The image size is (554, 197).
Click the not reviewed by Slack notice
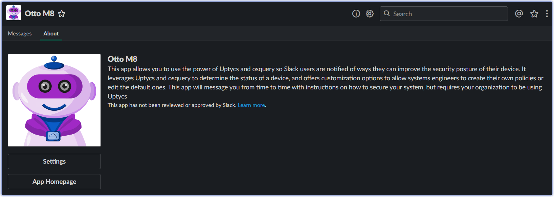[x=172, y=105]
